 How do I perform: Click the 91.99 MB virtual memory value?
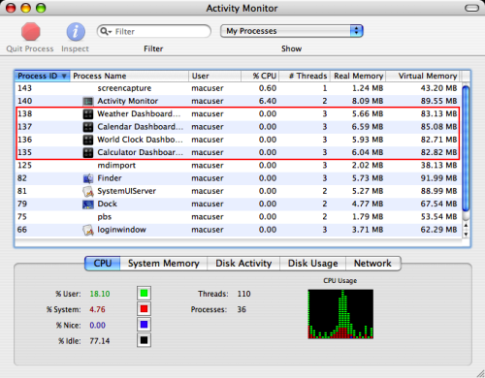click(x=438, y=178)
